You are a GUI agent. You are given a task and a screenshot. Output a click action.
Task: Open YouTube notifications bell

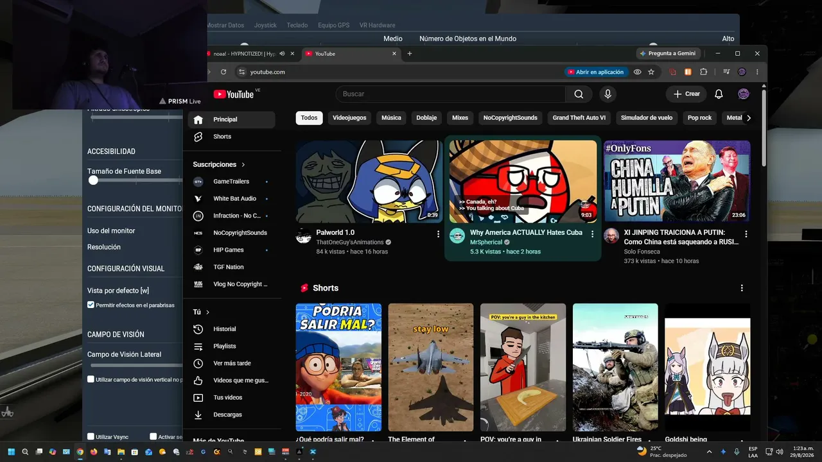click(719, 94)
